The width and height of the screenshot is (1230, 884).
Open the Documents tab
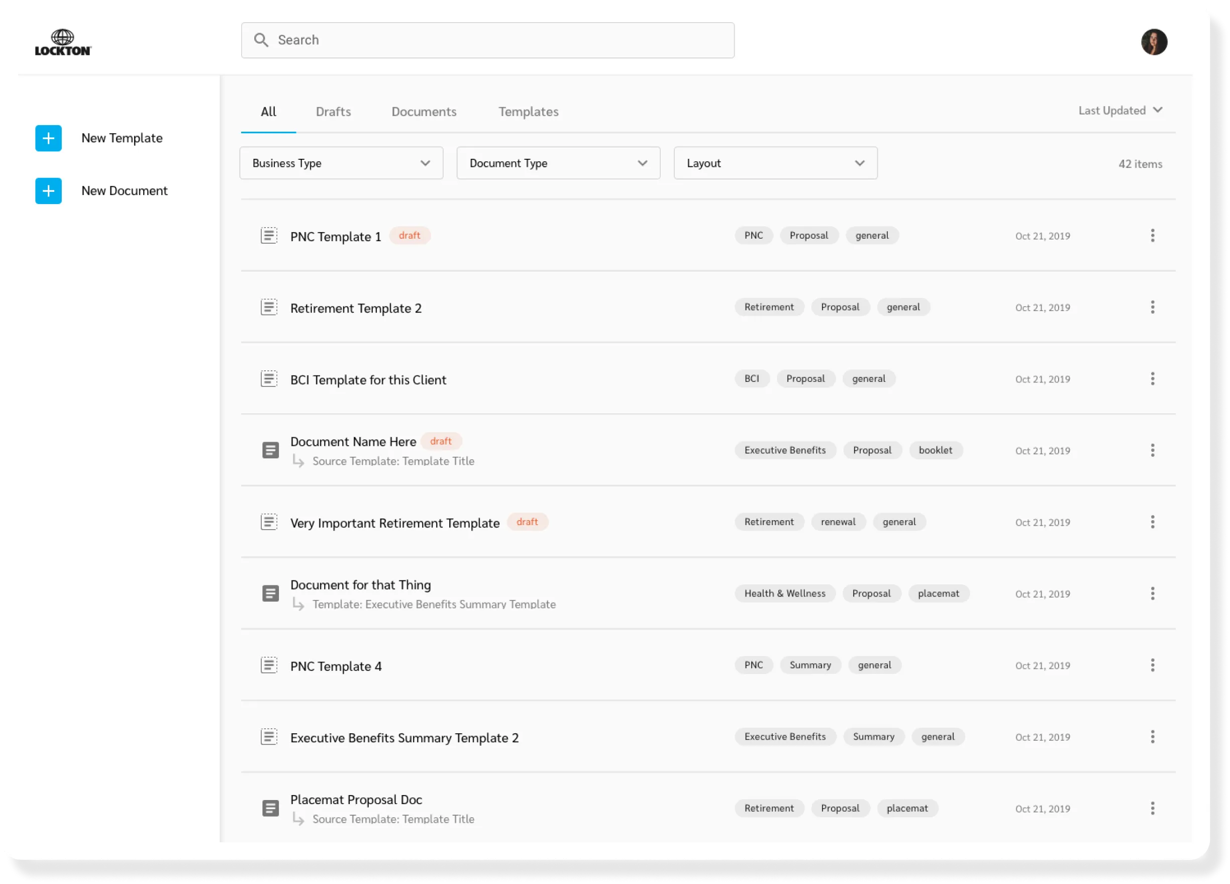[x=424, y=112]
